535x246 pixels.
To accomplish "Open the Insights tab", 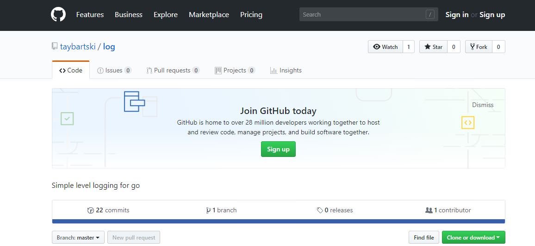I will click(286, 71).
